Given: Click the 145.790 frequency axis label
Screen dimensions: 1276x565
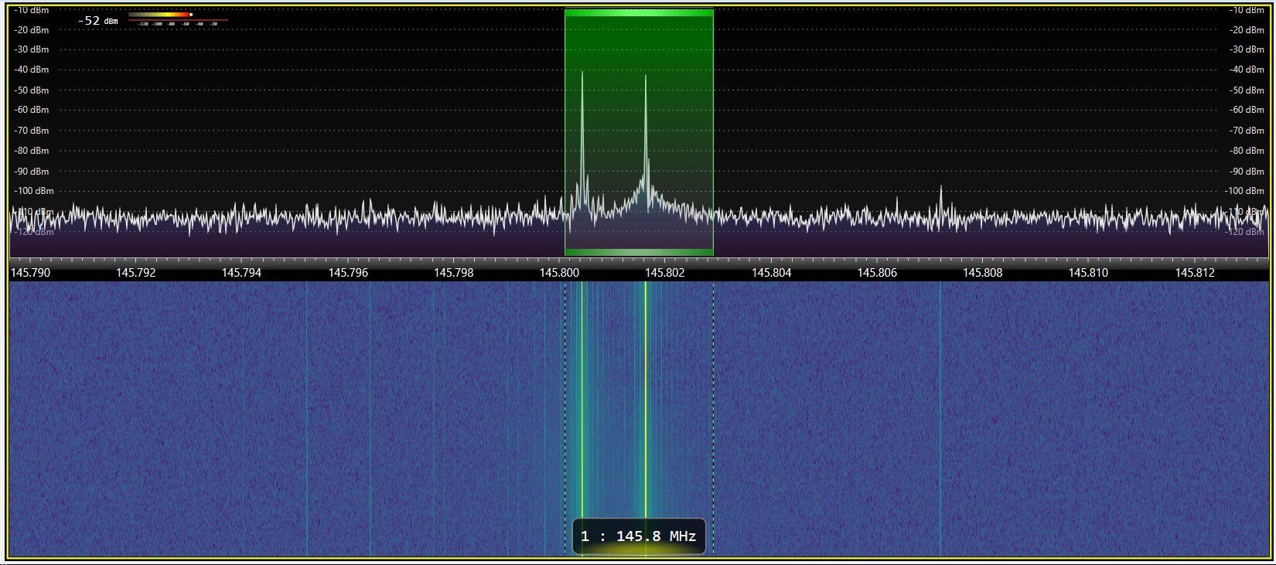Looking at the screenshot, I should [30, 272].
